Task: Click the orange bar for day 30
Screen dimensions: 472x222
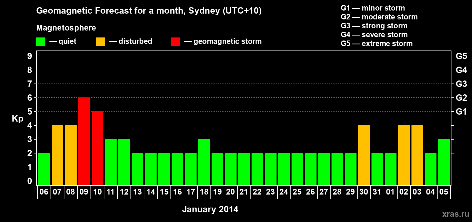Action: (x=364, y=155)
